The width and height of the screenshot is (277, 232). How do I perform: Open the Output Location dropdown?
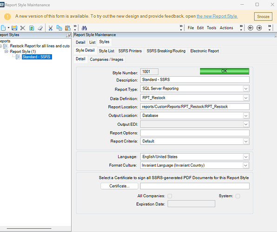(x=246, y=116)
